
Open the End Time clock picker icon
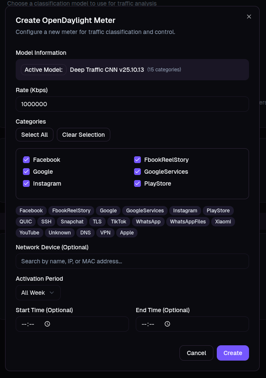[x=167, y=324]
